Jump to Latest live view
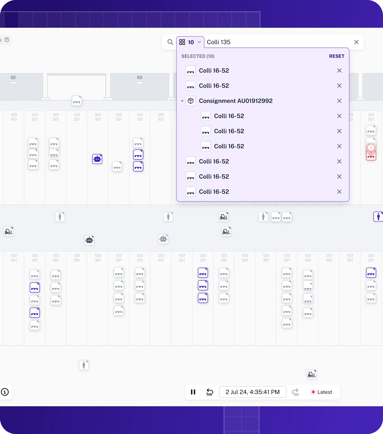This screenshot has height=434, width=383. [x=322, y=392]
